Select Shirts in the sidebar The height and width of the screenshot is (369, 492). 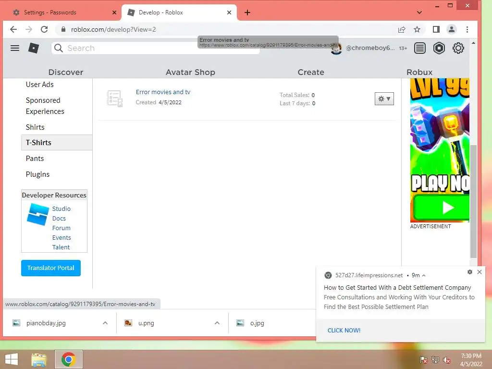[35, 127]
